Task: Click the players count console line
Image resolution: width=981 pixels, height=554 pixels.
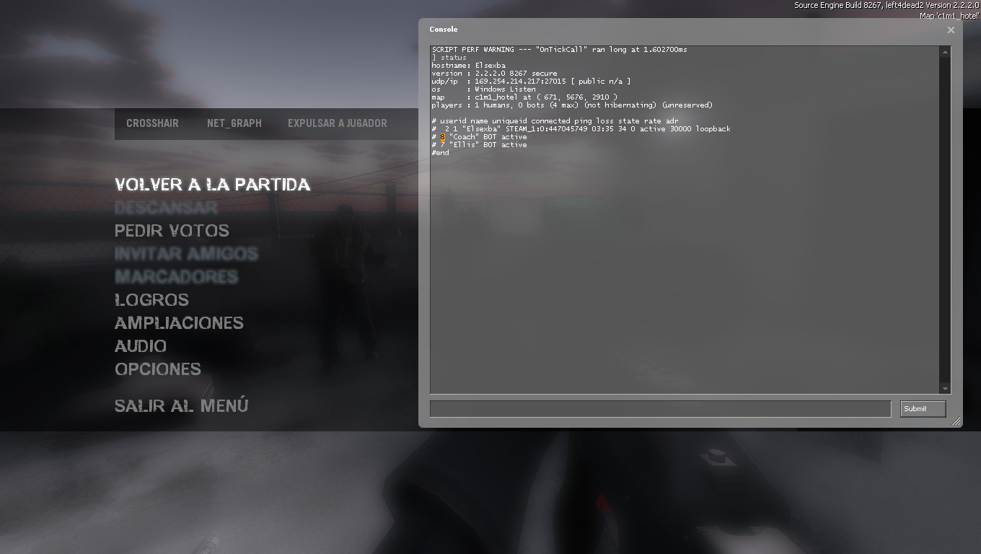Action: (572, 105)
